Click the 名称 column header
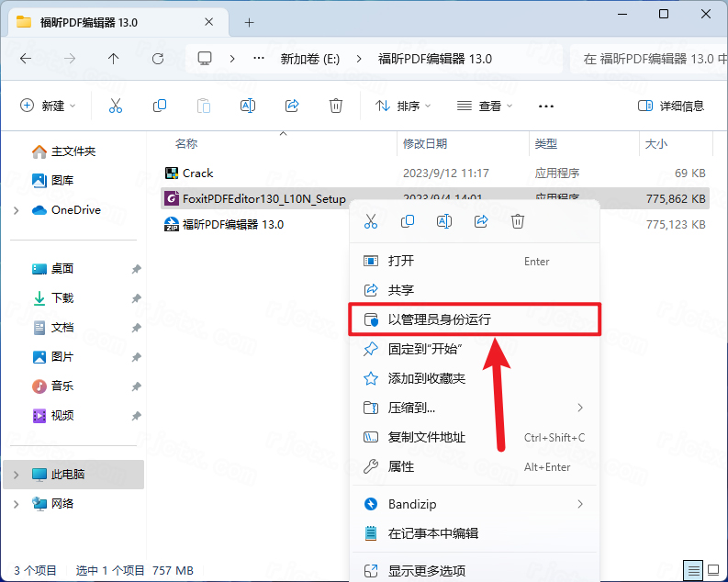Image resolution: width=728 pixels, height=582 pixels. tap(186, 144)
